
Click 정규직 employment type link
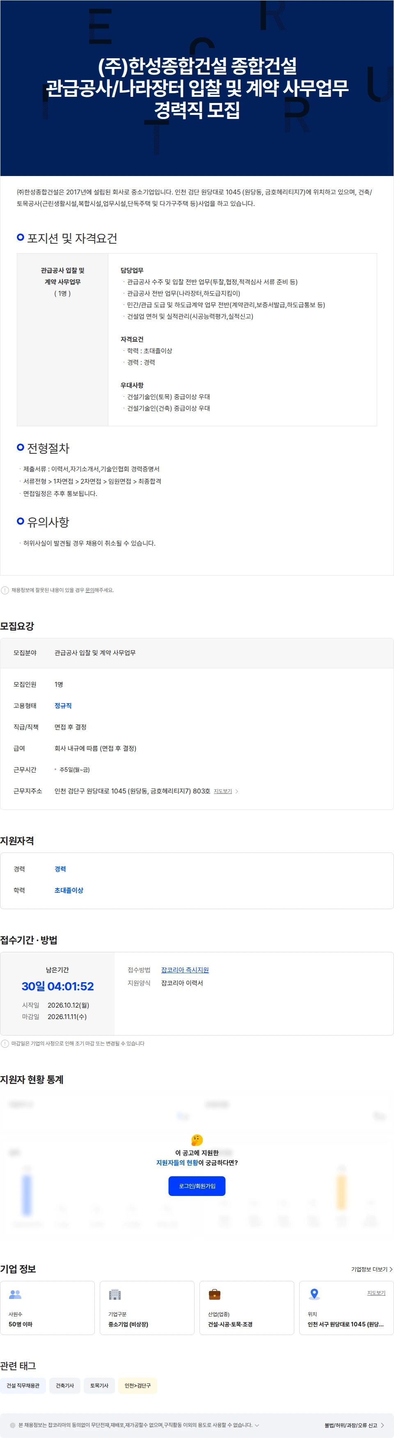click(x=63, y=706)
